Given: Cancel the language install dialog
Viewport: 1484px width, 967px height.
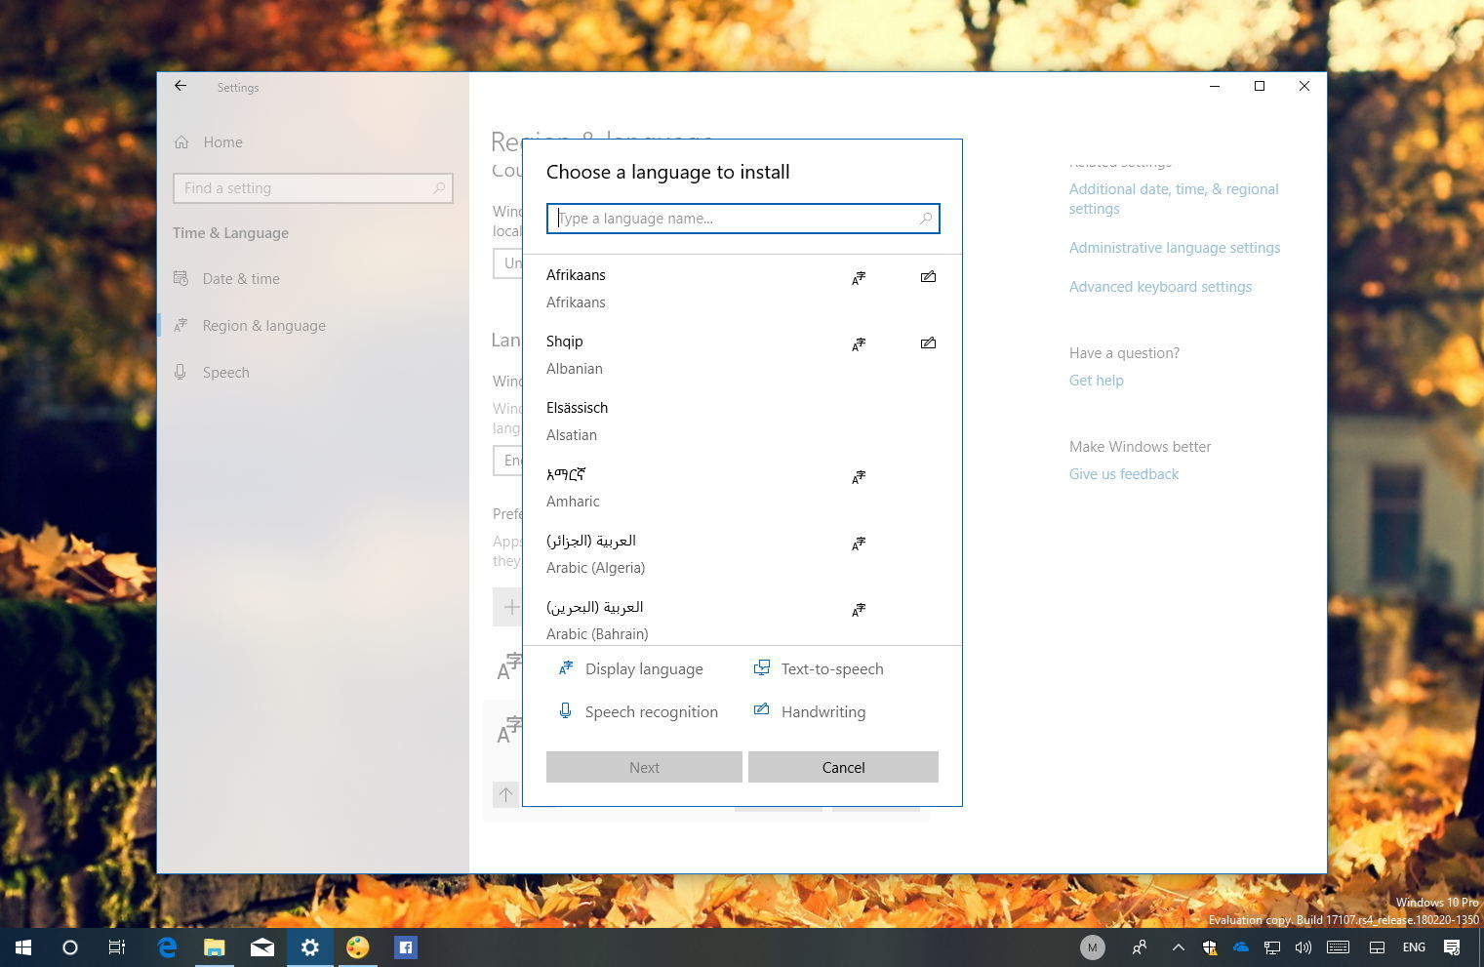Looking at the screenshot, I should tap(843, 767).
